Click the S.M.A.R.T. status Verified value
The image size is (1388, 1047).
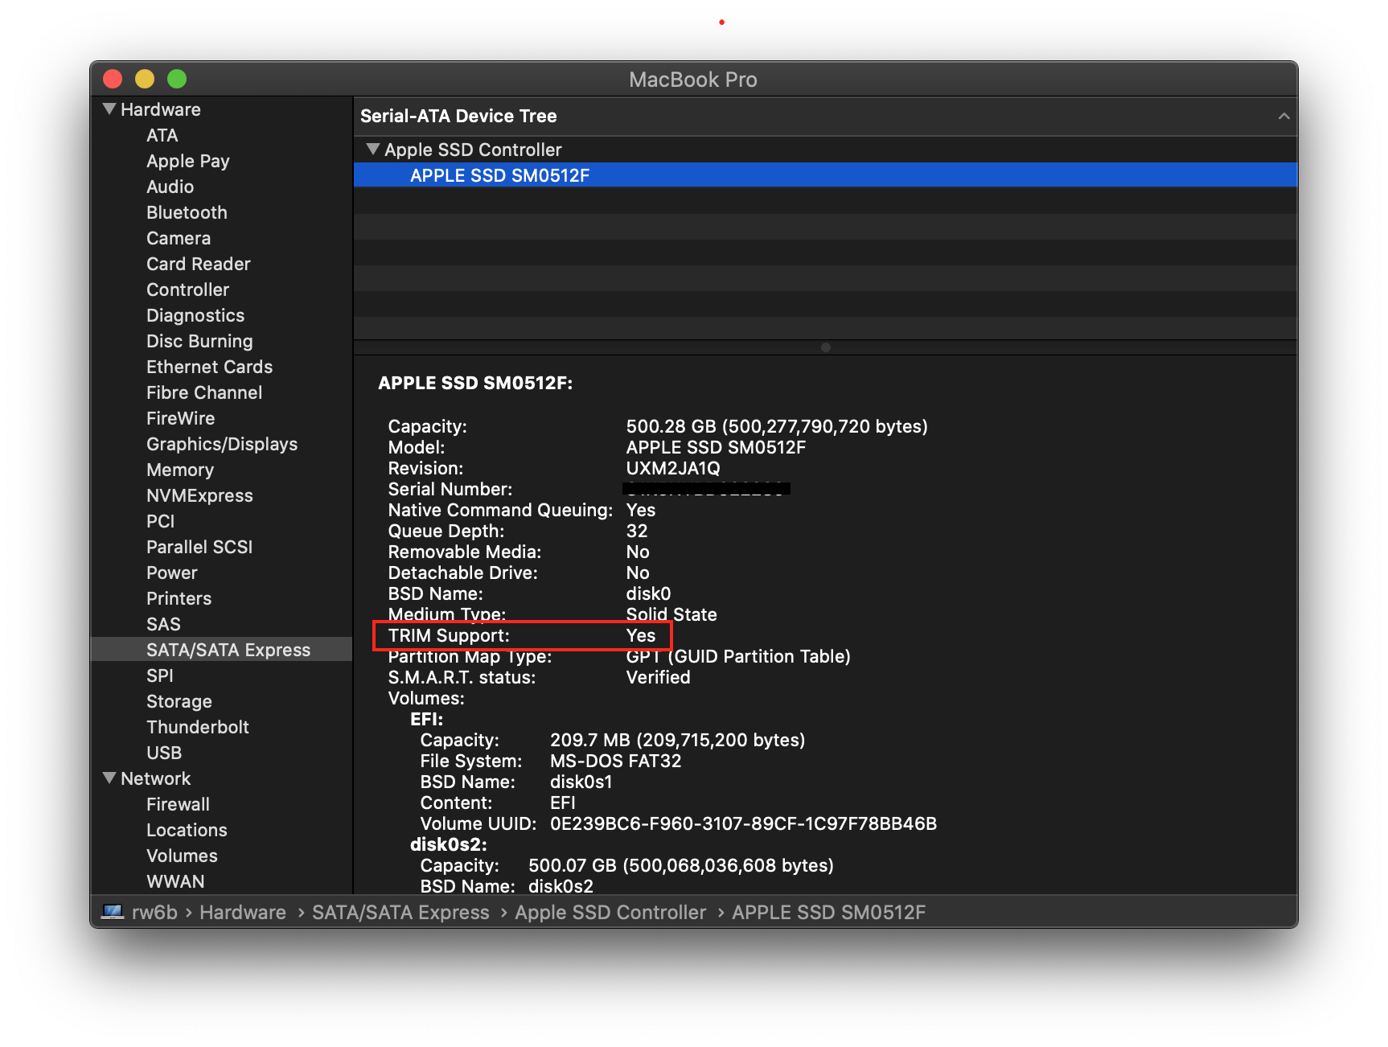pyautogui.click(x=658, y=677)
